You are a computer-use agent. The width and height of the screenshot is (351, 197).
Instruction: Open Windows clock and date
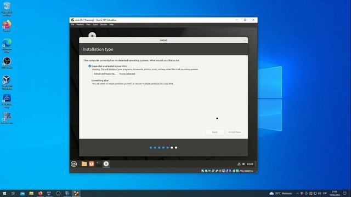[335, 193]
